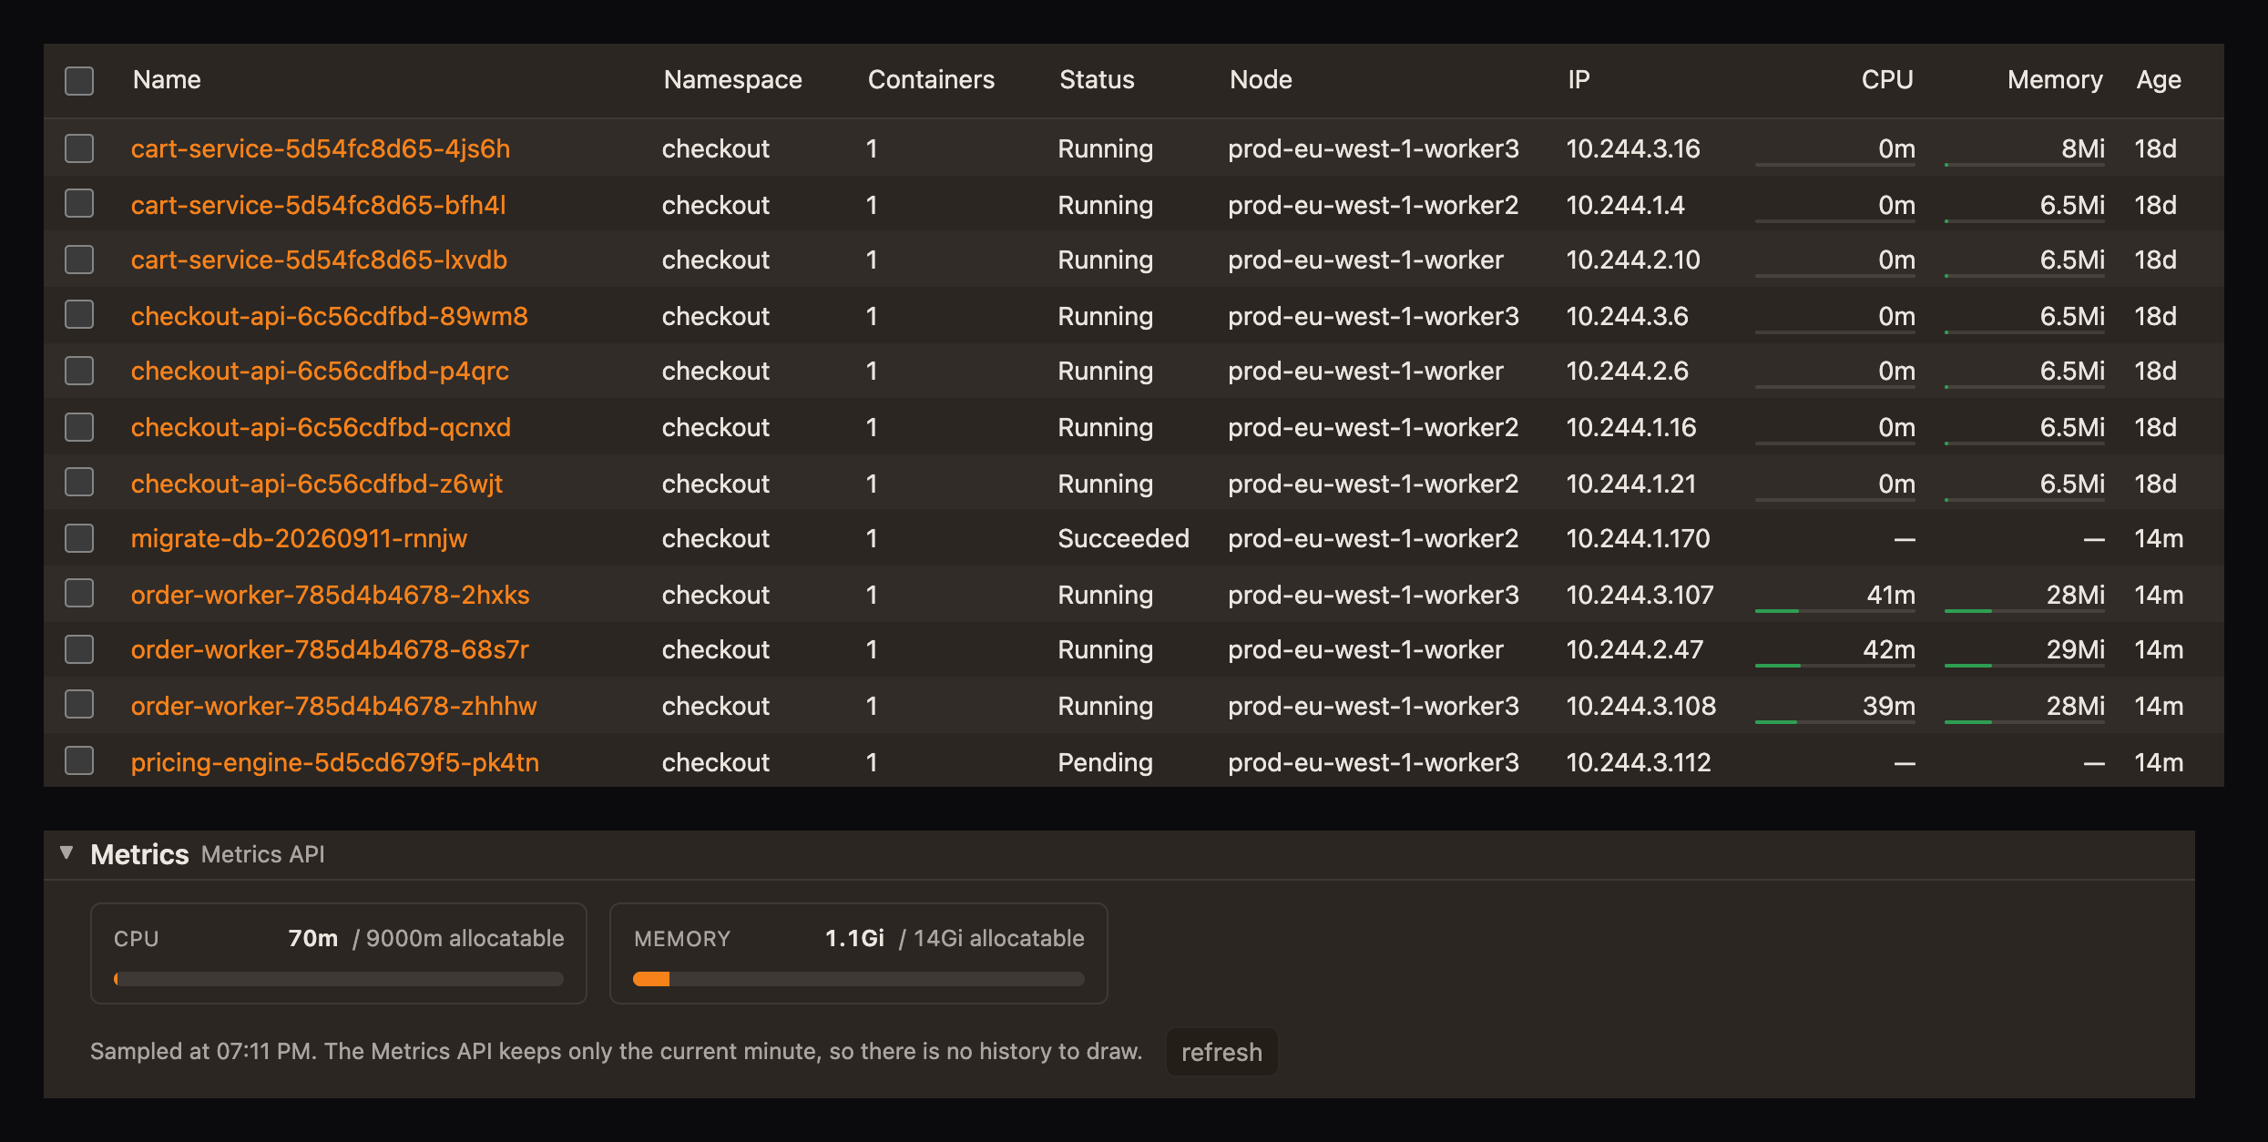Image resolution: width=2268 pixels, height=1142 pixels.
Task: Select the migrate-db-20260911-rnnjw row checkbox
Action: [79, 538]
